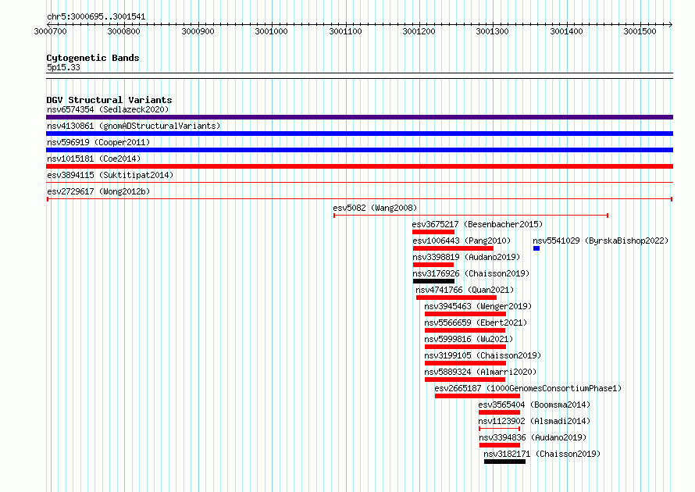Viewport: 695px width, 492px height.
Task: Open nsv5566659 (Ebert2021) variant label
Action: click(476, 323)
